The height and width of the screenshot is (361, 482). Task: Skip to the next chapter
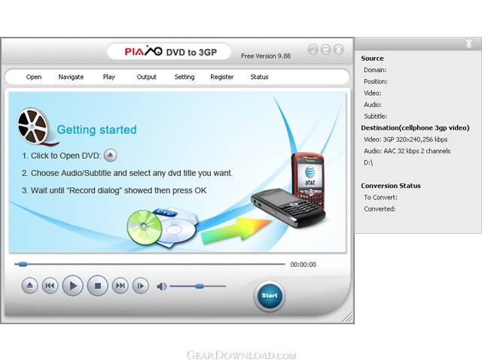120,286
